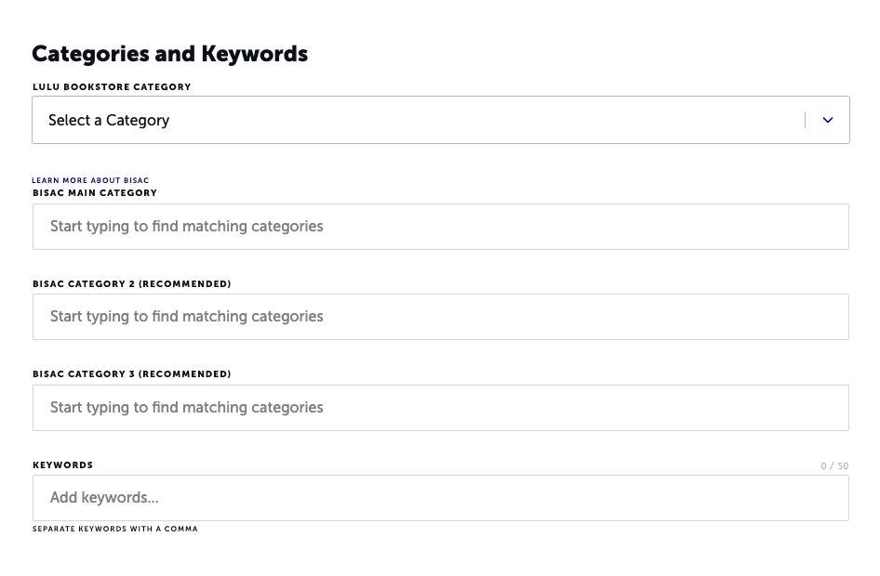880x576 pixels.
Task: Click the Categories and Keywords heading
Action: pos(169,54)
